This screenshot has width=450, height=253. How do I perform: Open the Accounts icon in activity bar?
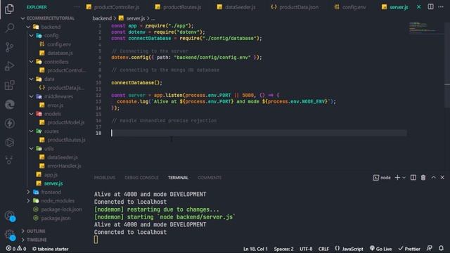coord(9,216)
